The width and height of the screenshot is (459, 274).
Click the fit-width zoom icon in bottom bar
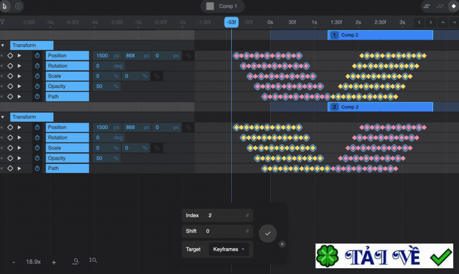point(76,261)
